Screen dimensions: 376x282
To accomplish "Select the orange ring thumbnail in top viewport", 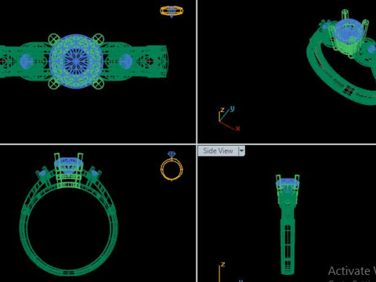I will [172, 11].
